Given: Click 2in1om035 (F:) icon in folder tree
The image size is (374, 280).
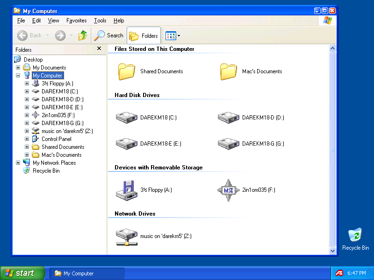Looking at the screenshot, I should point(36,115).
